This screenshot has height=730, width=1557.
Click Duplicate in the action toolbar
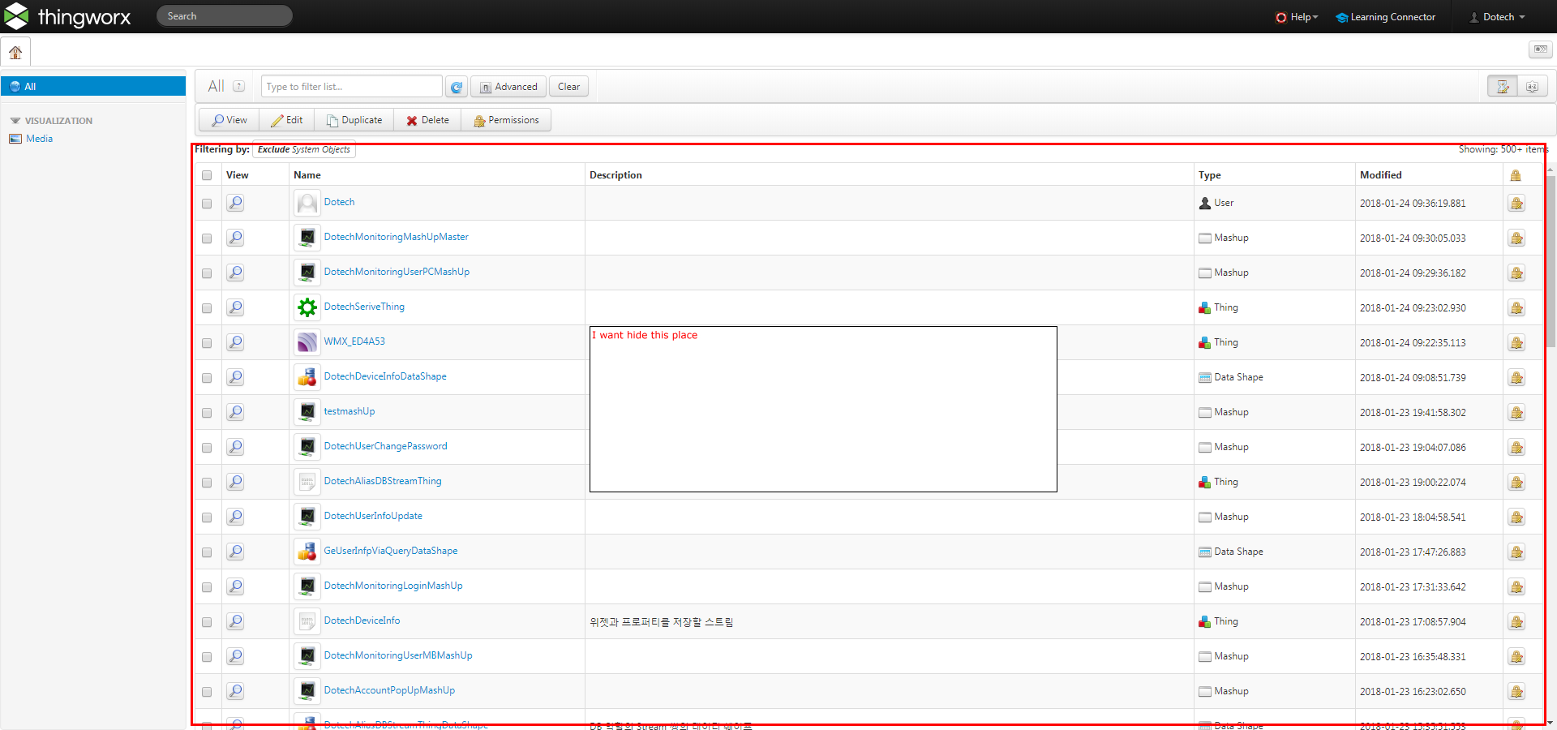(354, 120)
